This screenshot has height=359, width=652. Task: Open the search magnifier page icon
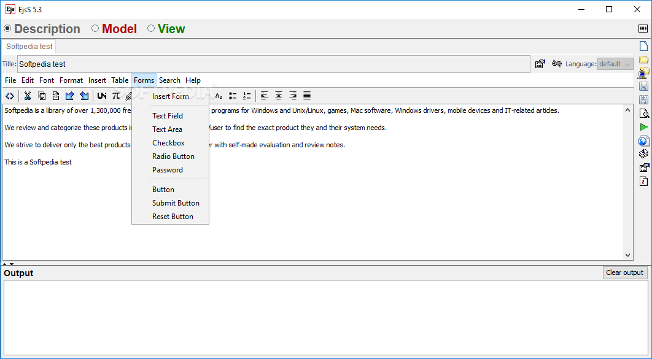coord(643,114)
